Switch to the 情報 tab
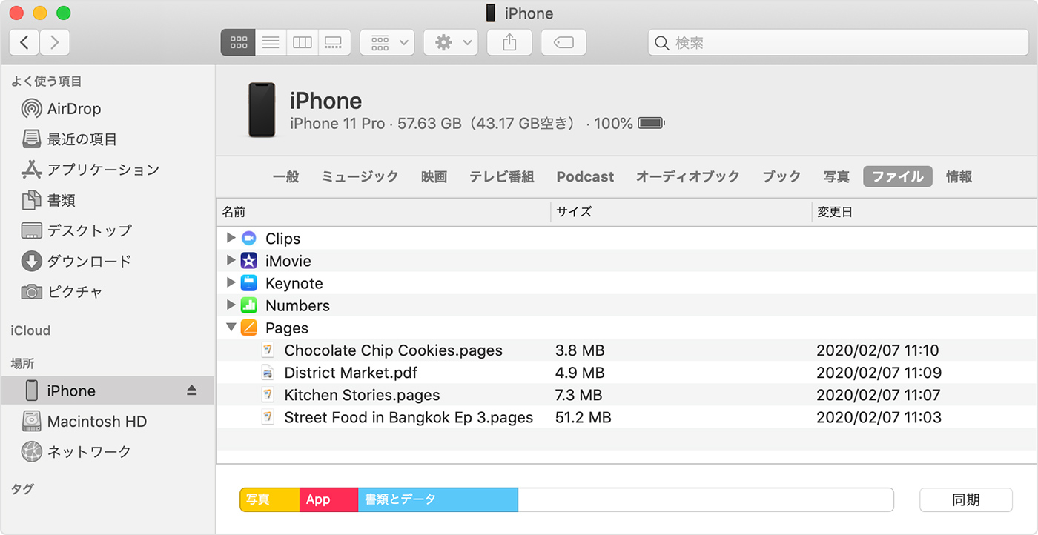1038x535 pixels. [959, 176]
